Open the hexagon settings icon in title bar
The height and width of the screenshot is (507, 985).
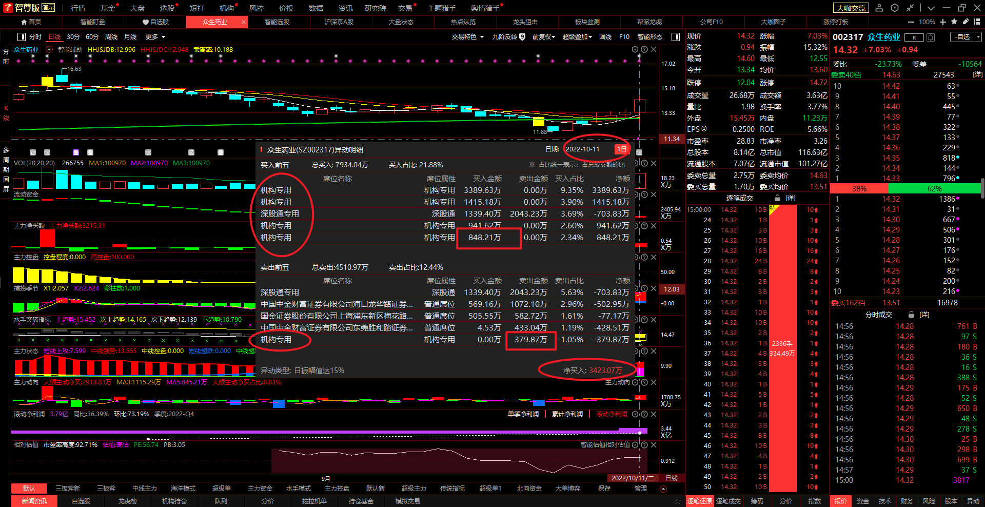[x=895, y=8]
